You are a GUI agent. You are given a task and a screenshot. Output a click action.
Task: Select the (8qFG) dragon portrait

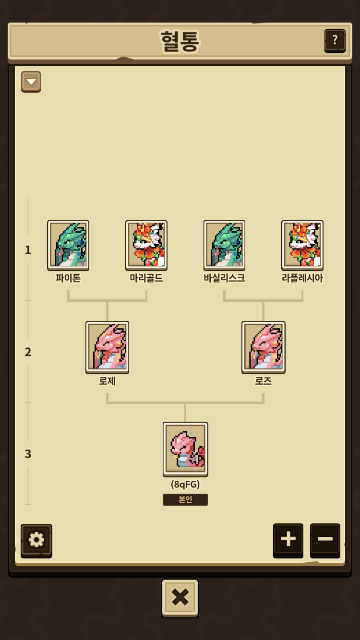pyautogui.click(x=185, y=449)
